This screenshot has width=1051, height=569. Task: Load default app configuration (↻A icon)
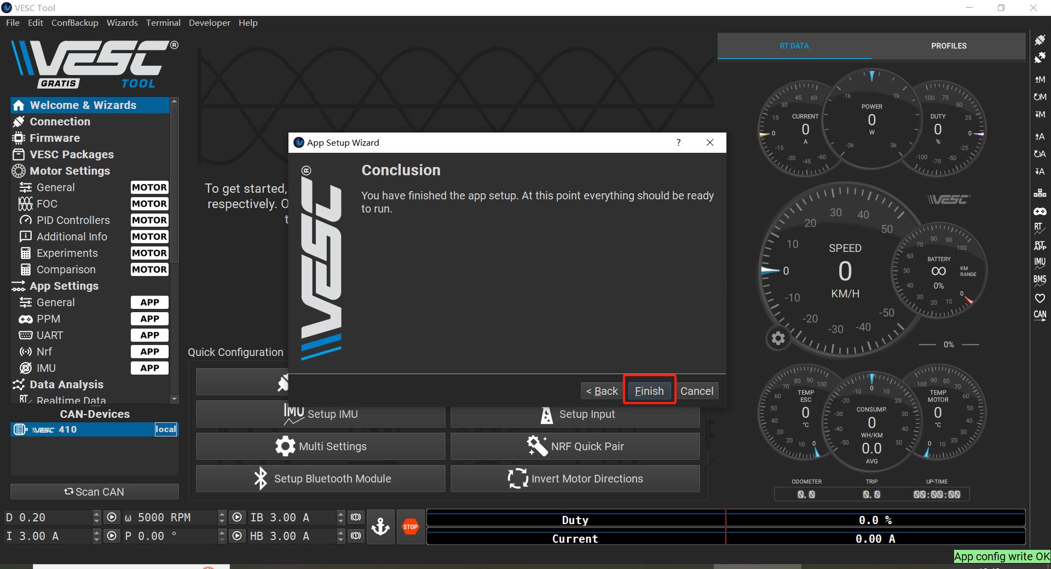click(x=1040, y=154)
